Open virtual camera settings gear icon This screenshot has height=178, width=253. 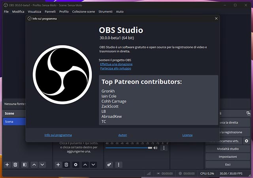(247, 141)
